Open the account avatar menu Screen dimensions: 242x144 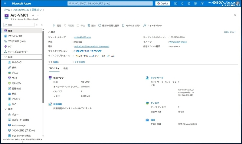pyautogui.click(x=238, y=4)
